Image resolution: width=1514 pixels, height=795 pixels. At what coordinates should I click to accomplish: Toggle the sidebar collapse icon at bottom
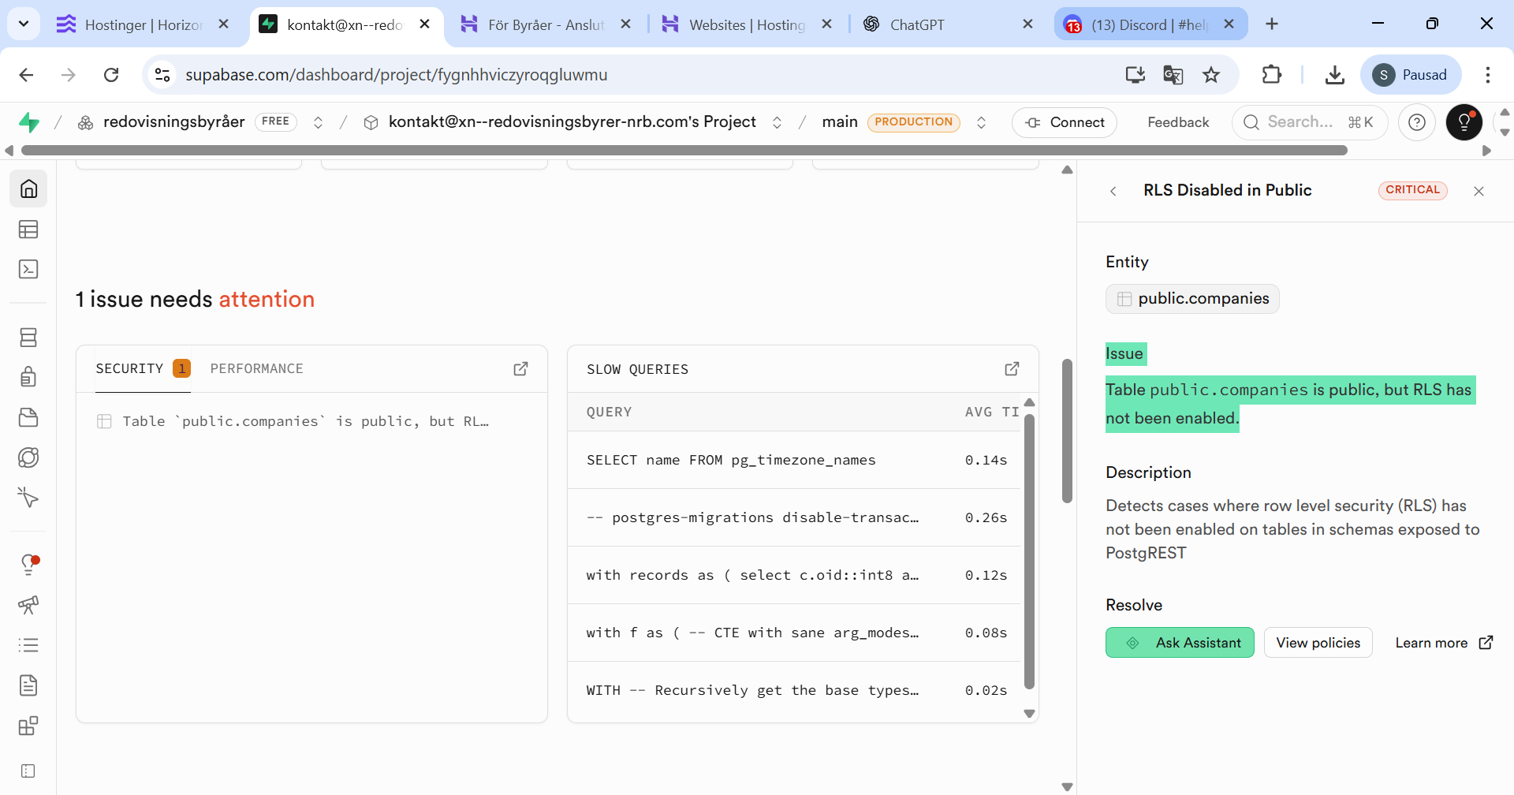28,771
